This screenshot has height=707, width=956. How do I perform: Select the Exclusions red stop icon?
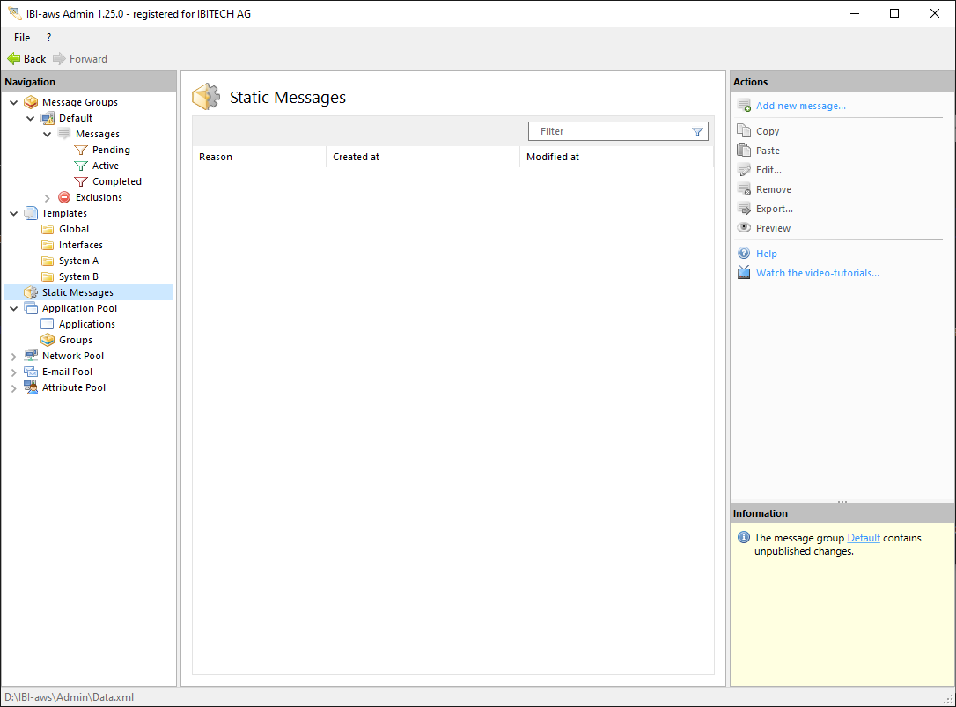(64, 197)
